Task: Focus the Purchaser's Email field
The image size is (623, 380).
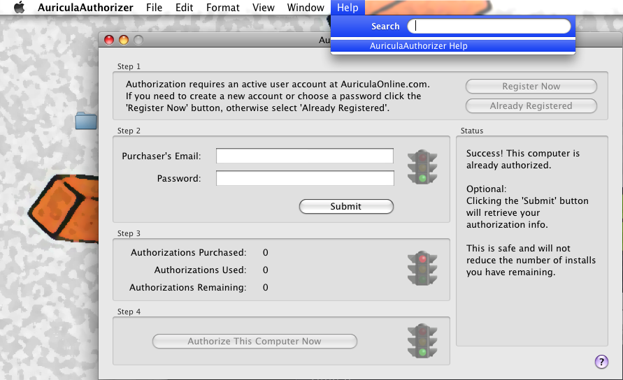Action: click(x=305, y=156)
